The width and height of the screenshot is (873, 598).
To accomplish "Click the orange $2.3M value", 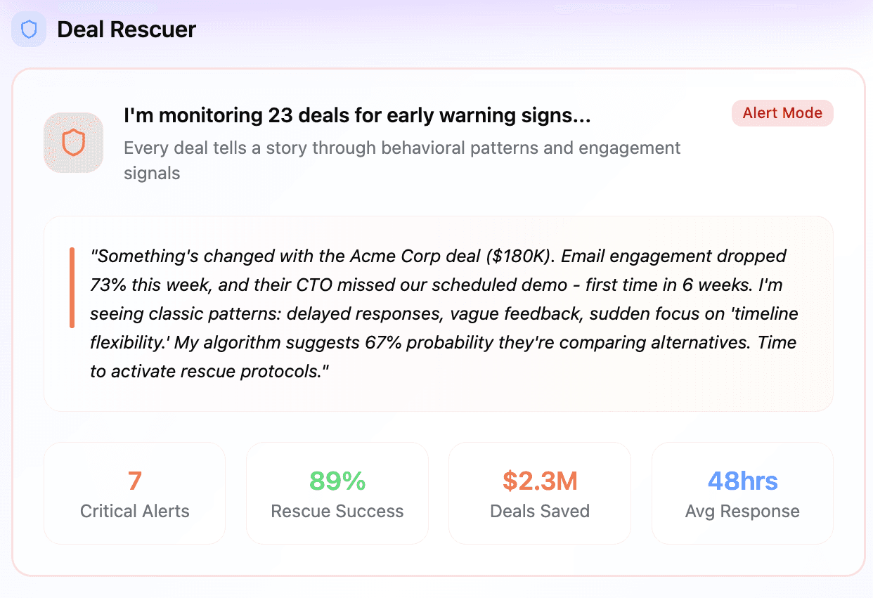I will [540, 481].
